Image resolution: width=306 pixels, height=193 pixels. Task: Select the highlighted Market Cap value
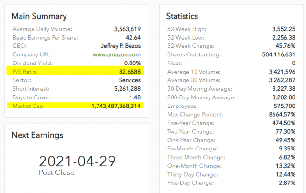click(116, 106)
